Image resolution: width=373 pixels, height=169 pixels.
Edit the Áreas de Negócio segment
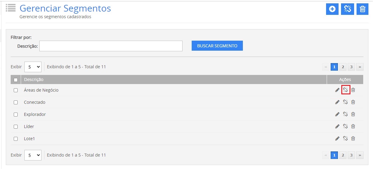click(337, 90)
